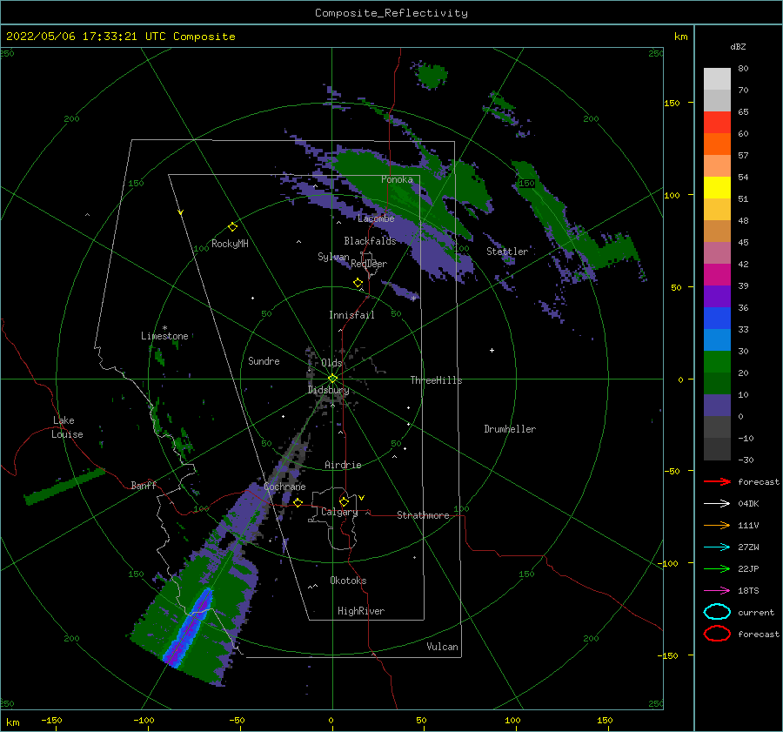The width and height of the screenshot is (783, 732).
Task: Click the red forecast arrow in legend
Action: [717, 481]
